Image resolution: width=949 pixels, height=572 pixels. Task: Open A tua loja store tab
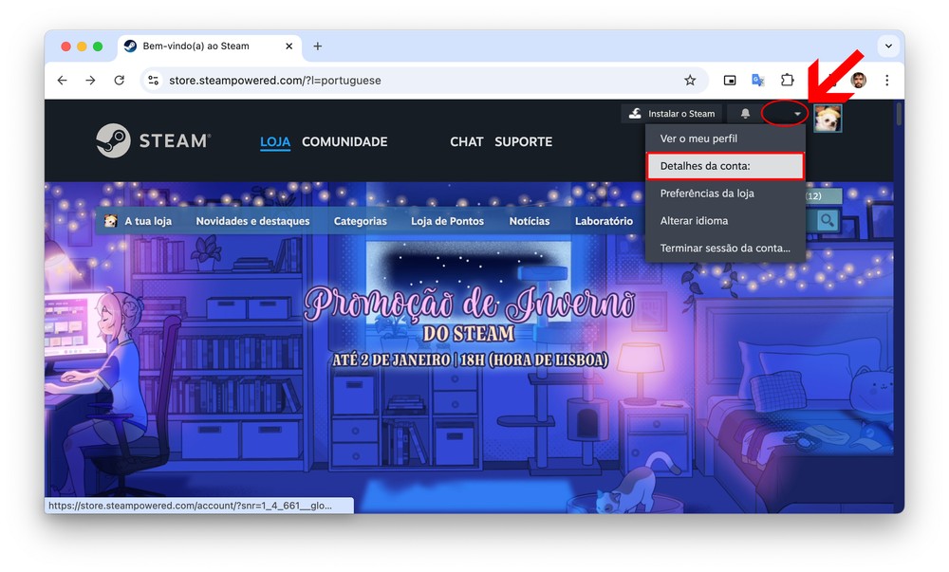click(x=148, y=221)
